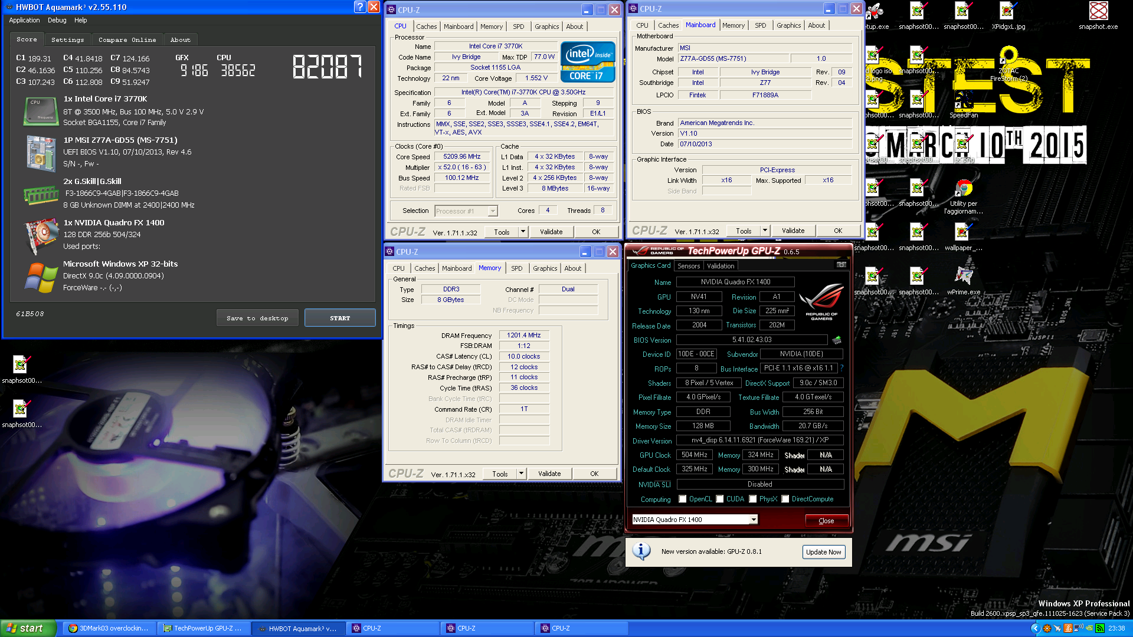Expand Tools arrow in CPU-Z Memory-tab window
This screenshot has height=637, width=1133.
[x=521, y=474]
